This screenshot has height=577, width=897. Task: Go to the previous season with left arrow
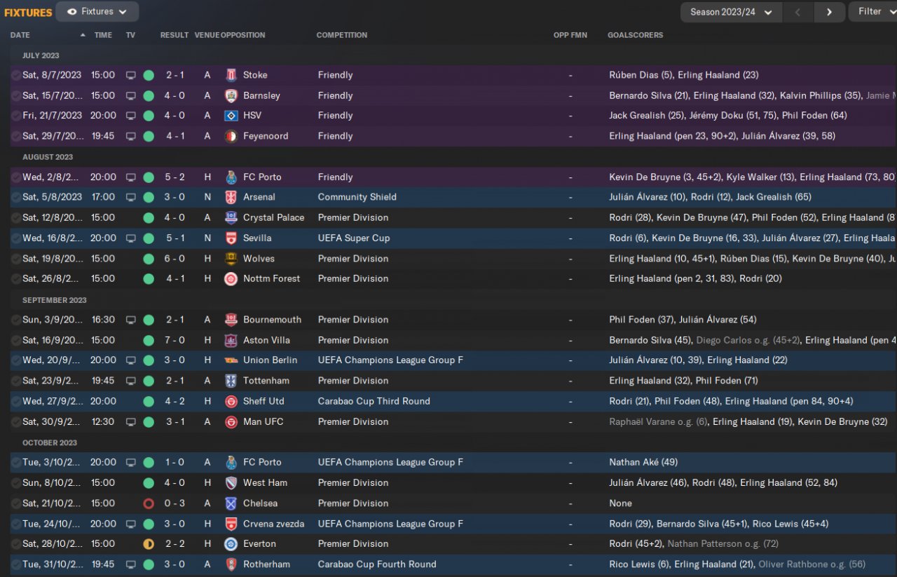[797, 12]
